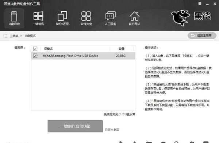This screenshot has width=219, height=143.
Task: Open the U盘启动 tab
Action: [14, 18]
